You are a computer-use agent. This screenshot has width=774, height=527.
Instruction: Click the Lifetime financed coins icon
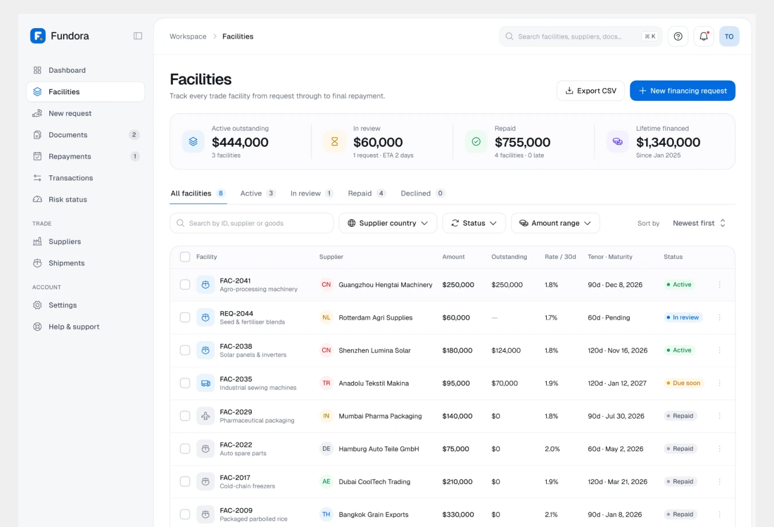[618, 141]
